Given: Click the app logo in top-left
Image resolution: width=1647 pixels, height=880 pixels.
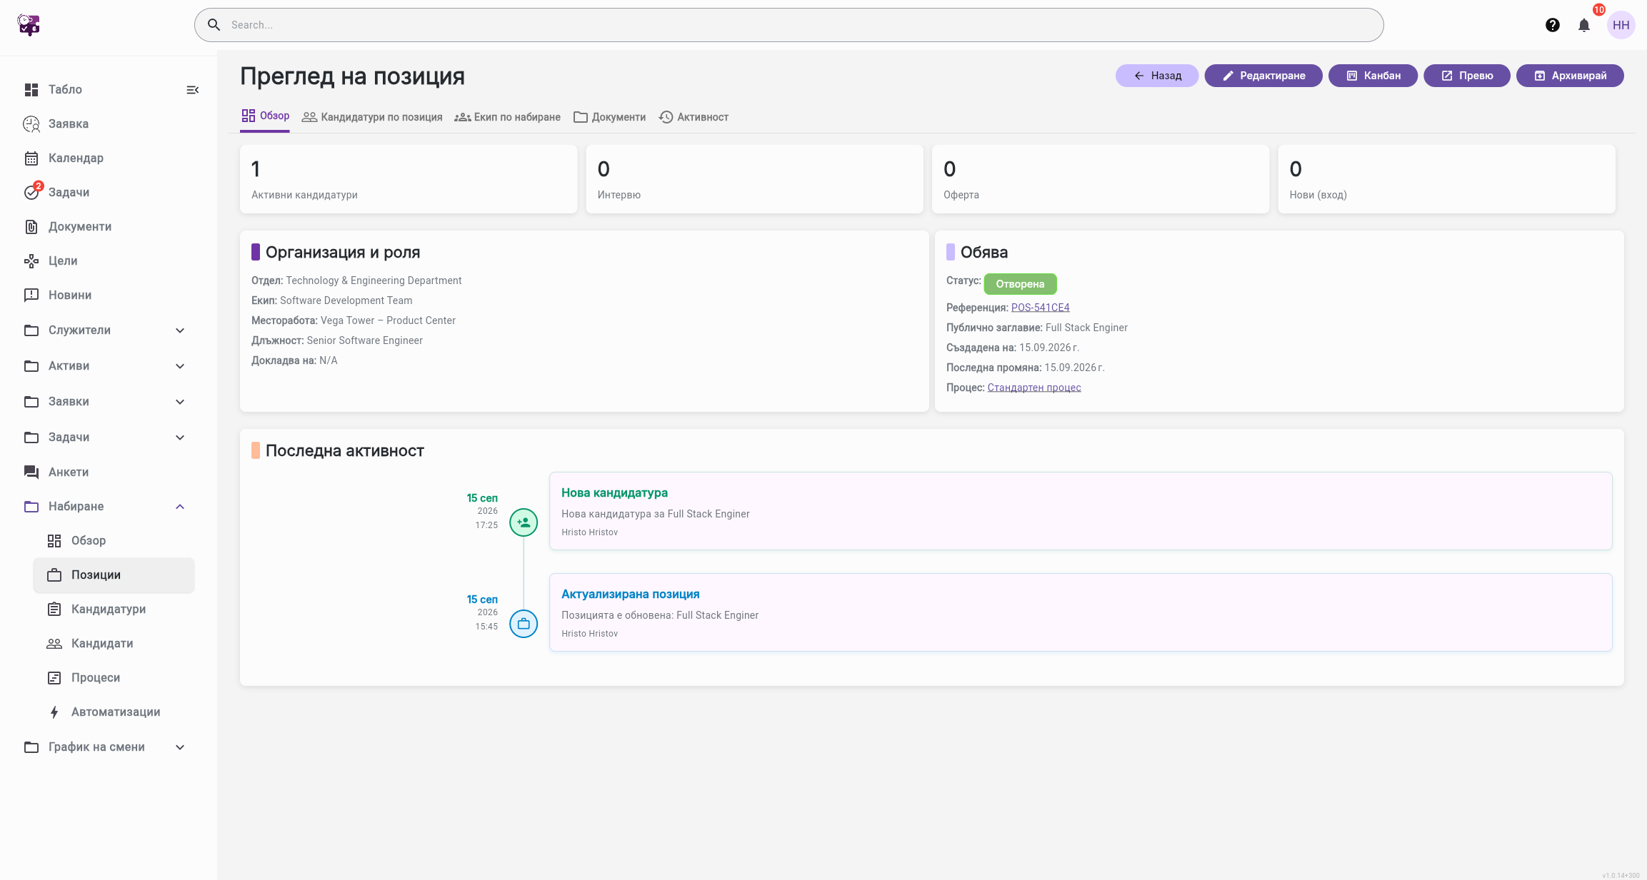Looking at the screenshot, I should (x=29, y=25).
